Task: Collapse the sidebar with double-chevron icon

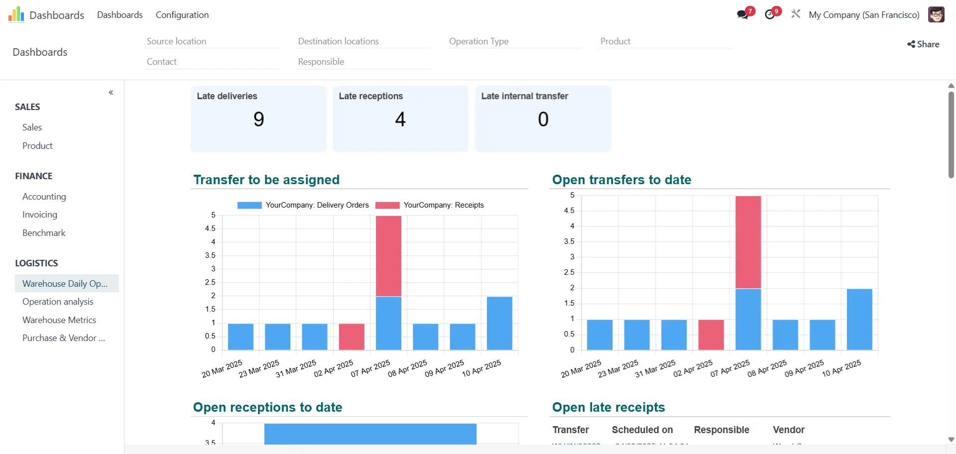Action: click(111, 93)
